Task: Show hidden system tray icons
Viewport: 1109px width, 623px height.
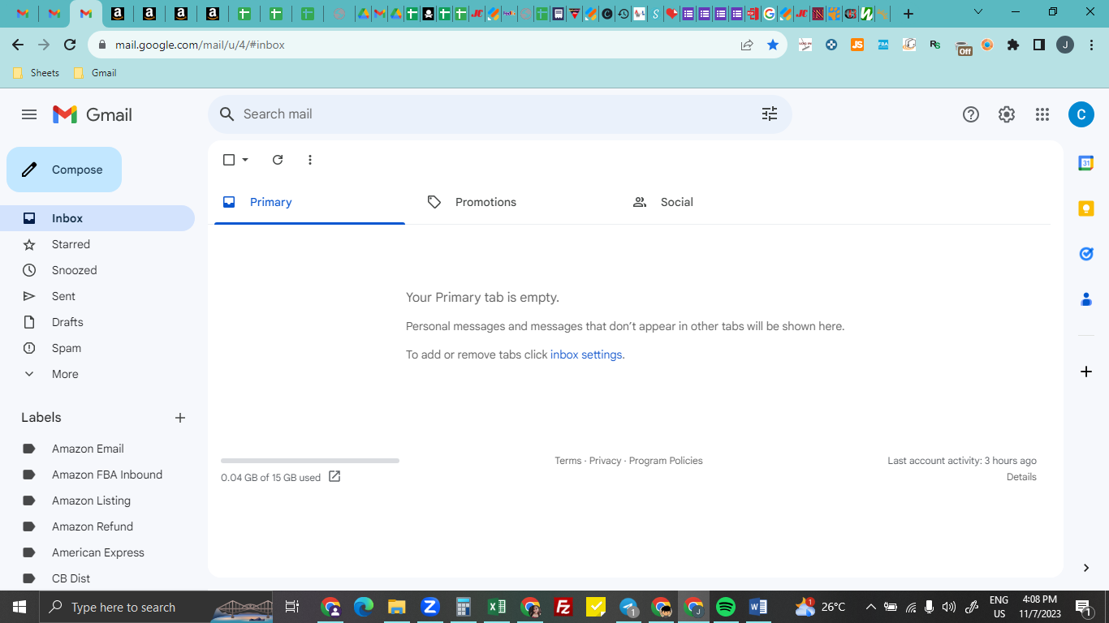Action: click(870, 607)
